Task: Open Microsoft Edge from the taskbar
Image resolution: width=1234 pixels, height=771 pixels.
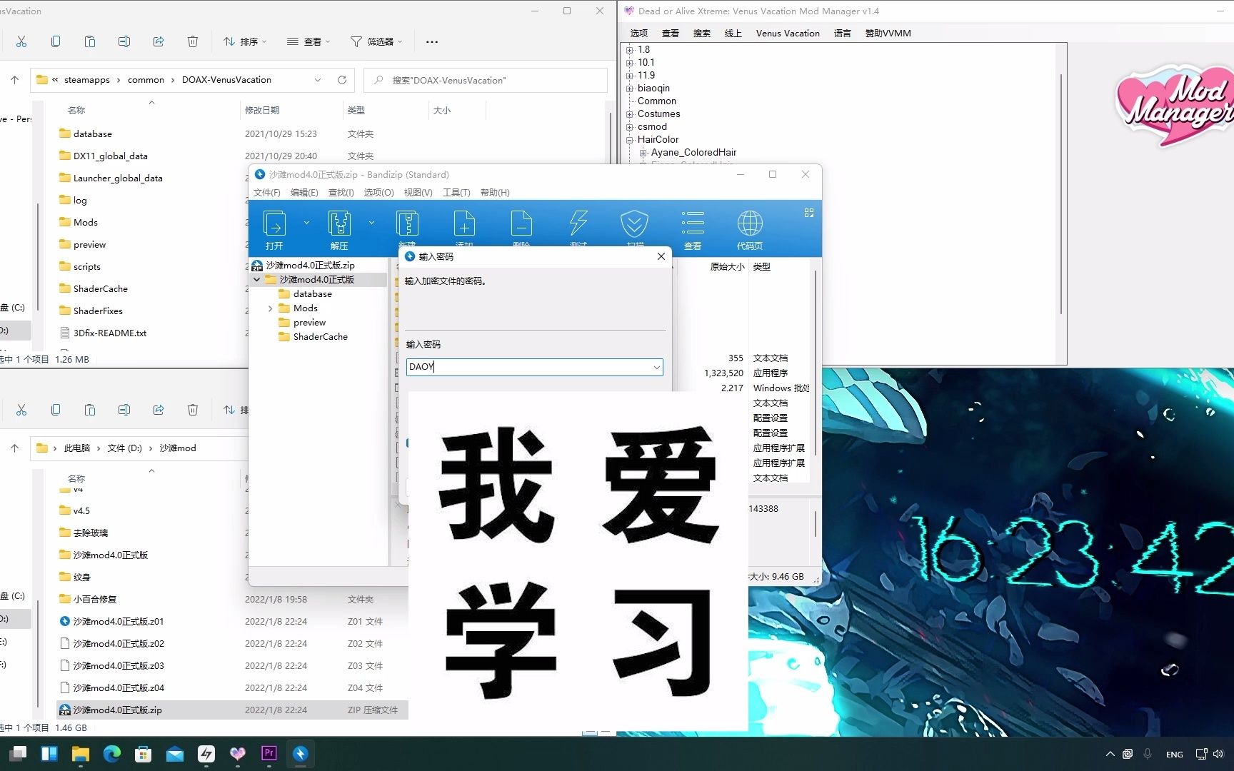Action: (x=112, y=753)
